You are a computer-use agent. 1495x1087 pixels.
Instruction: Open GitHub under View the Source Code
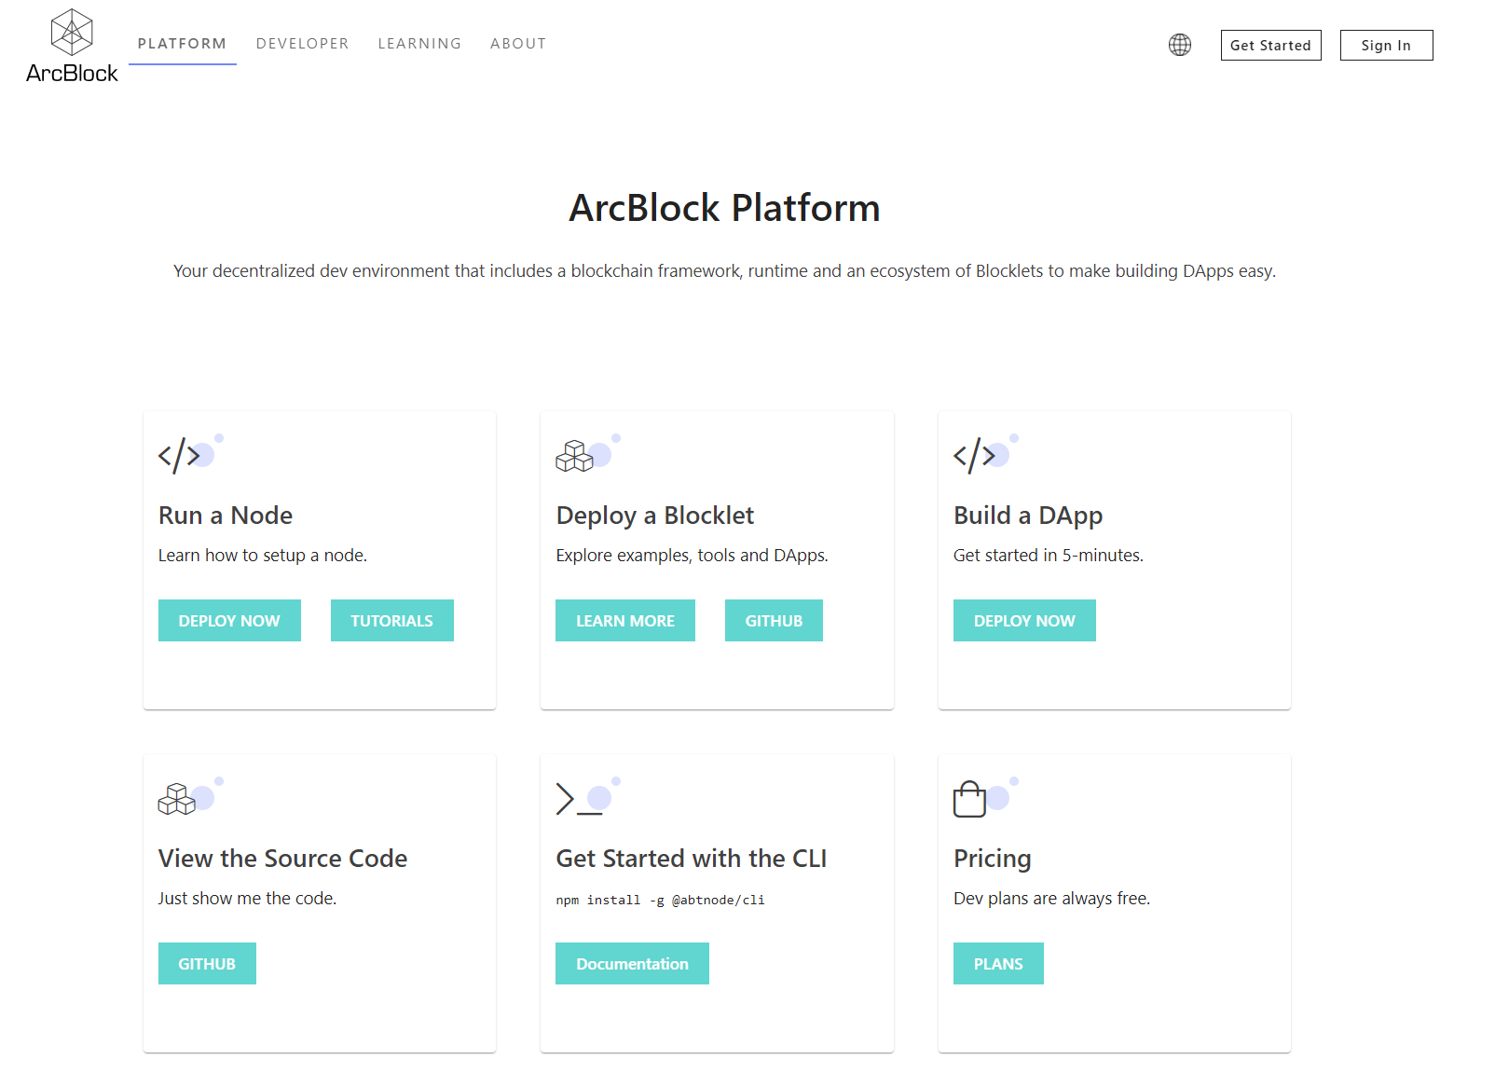pos(207,964)
